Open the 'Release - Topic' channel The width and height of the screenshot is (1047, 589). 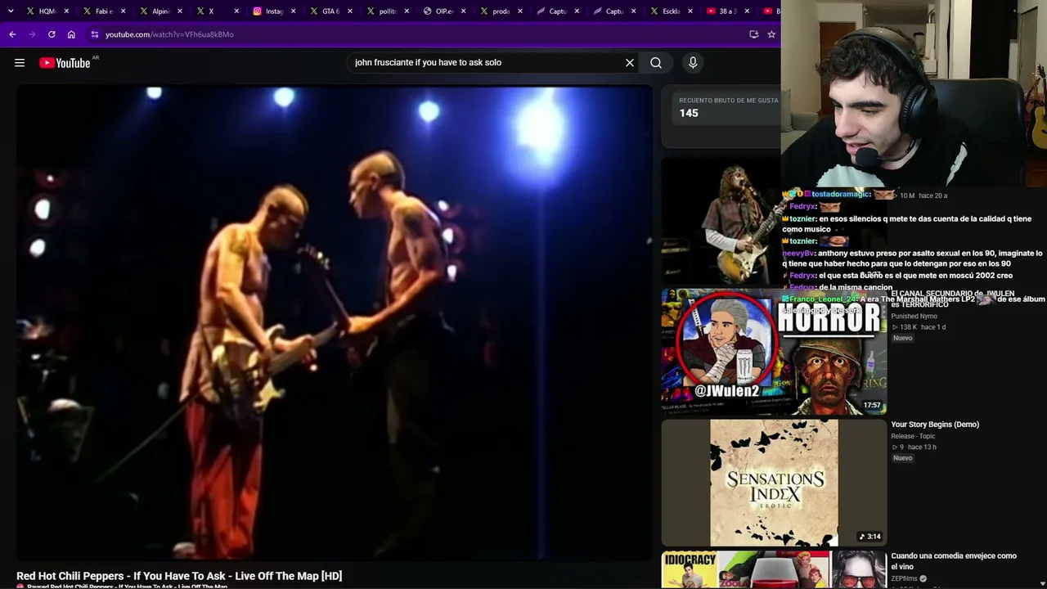[x=913, y=437]
